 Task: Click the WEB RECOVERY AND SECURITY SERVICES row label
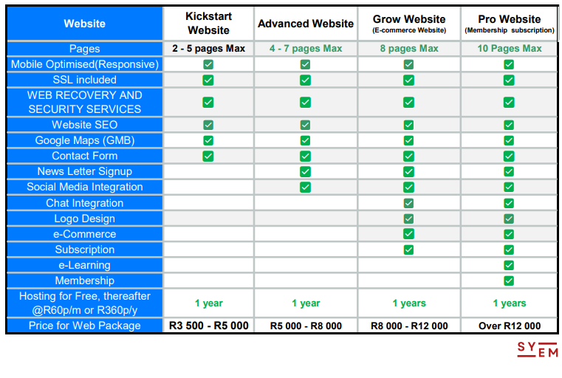tap(84, 102)
